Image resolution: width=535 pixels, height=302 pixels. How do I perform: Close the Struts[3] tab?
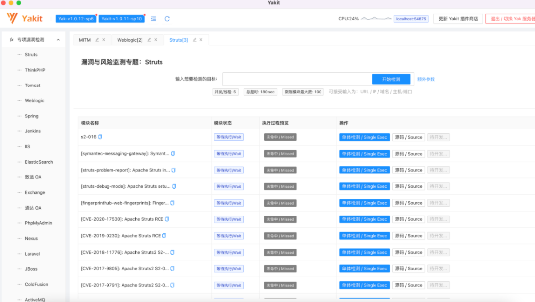pyautogui.click(x=201, y=40)
